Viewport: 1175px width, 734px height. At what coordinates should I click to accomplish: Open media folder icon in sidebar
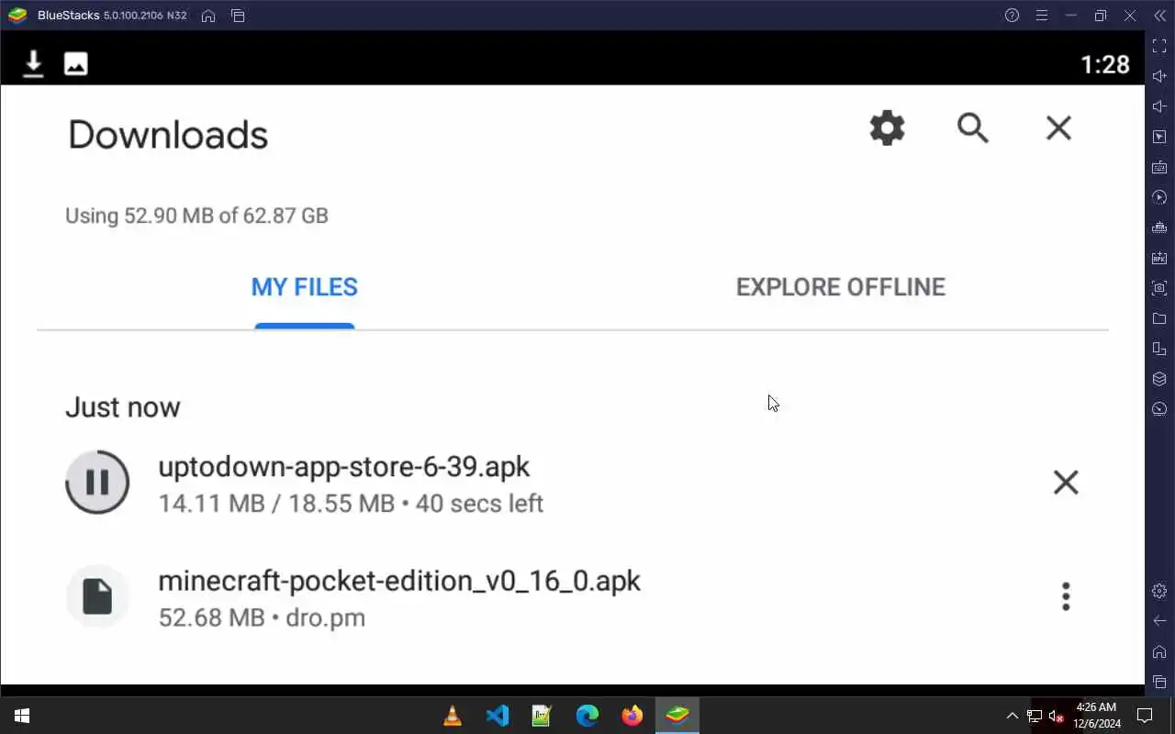[1159, 318]
